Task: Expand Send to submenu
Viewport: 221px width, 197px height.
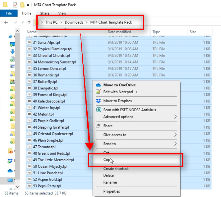Action: click(x=136, y=144)
